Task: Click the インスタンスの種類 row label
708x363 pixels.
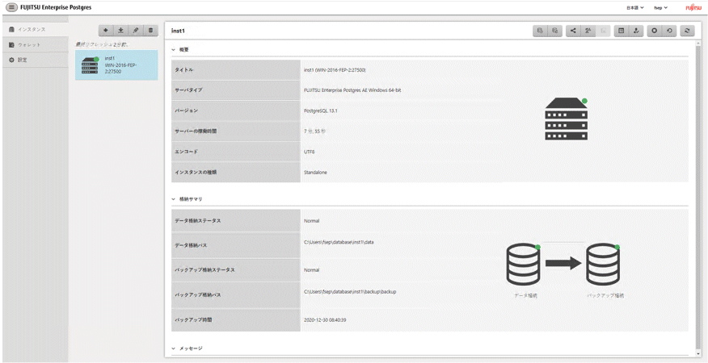Action: 195,172
